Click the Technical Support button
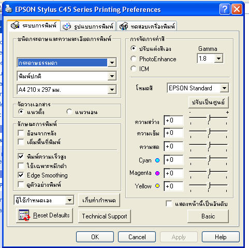The image size is (249, 248). 105,216
